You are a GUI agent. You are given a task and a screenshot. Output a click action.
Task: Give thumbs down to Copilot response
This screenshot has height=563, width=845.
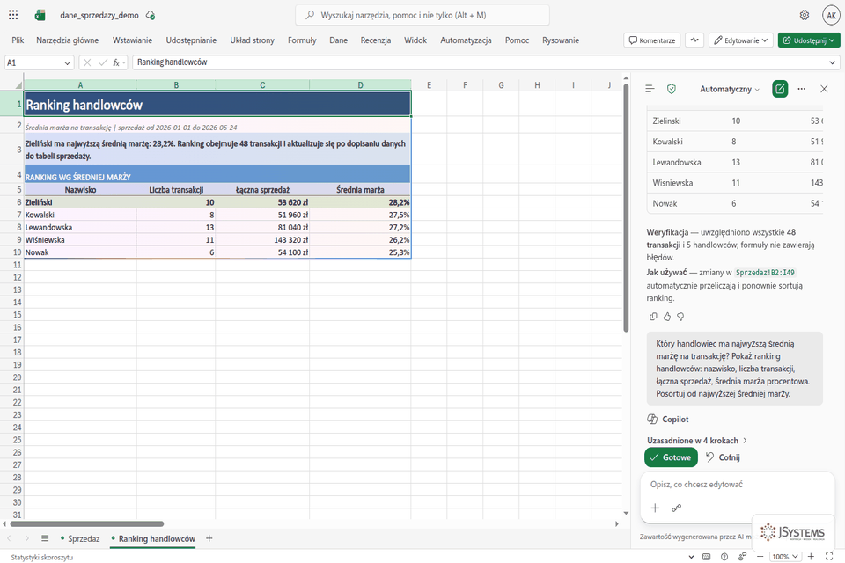coord(680,317)
